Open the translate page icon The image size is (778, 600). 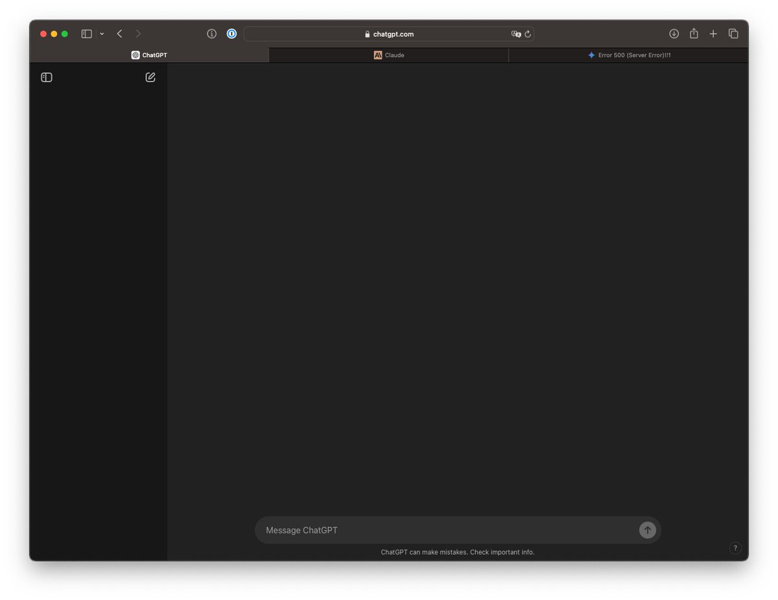516,34
